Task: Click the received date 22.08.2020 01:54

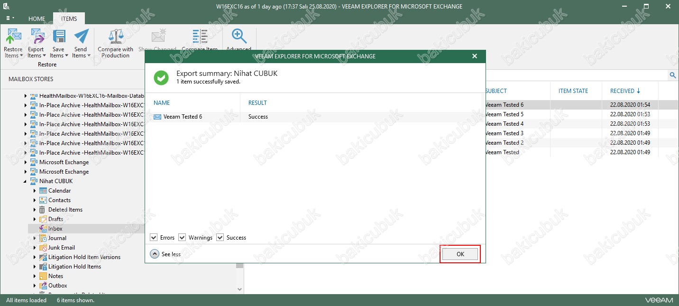Action: coord(630,105)
